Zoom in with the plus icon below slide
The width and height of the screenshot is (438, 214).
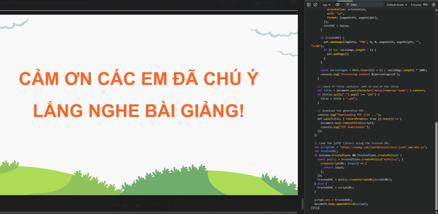[x=169, y=205]
